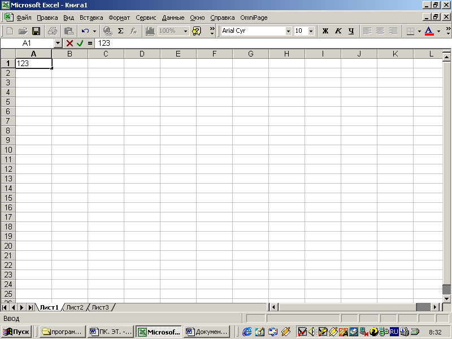
Task: Open the Font Color palette arrow
Action: point(439,31)
